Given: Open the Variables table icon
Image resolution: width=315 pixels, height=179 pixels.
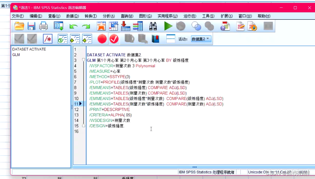Looking at the screenshot, I should click(x=138, y=26).
